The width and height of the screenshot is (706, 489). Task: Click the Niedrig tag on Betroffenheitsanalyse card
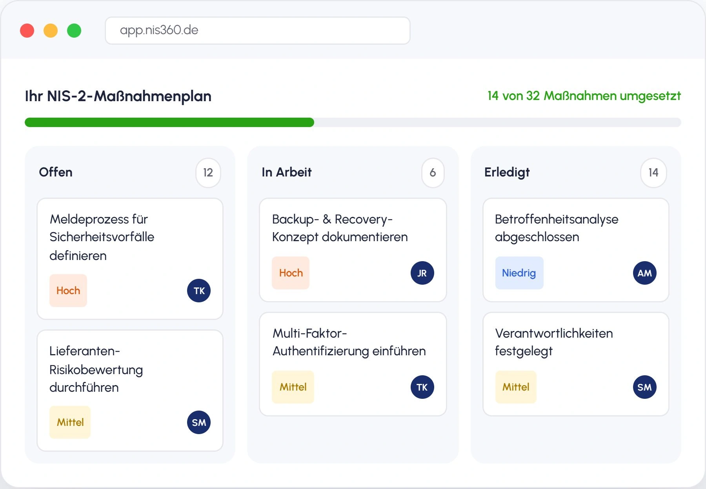click(x=519, y=273)
